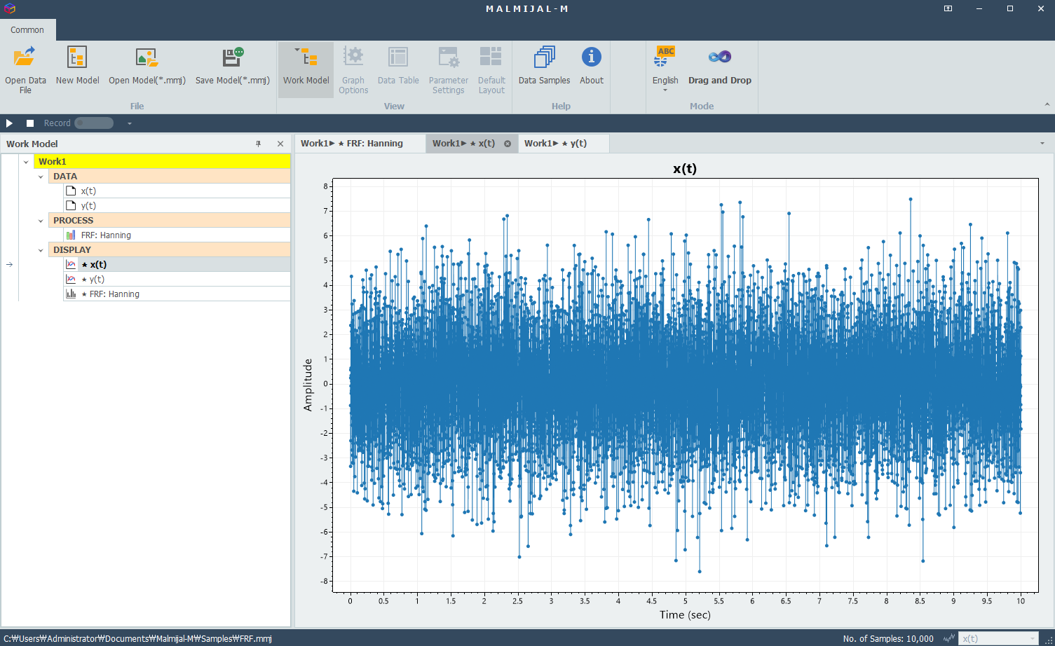Click the No. of Samples status text
1055x646 pixels.
click(888, 638)
